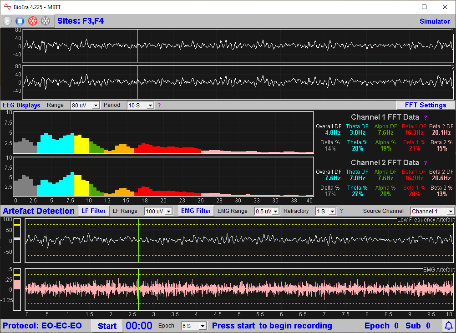This screenshot has width=456, height=333.
Task: Open the help icon beside Refractory setting
Action: tap(341, 211)
